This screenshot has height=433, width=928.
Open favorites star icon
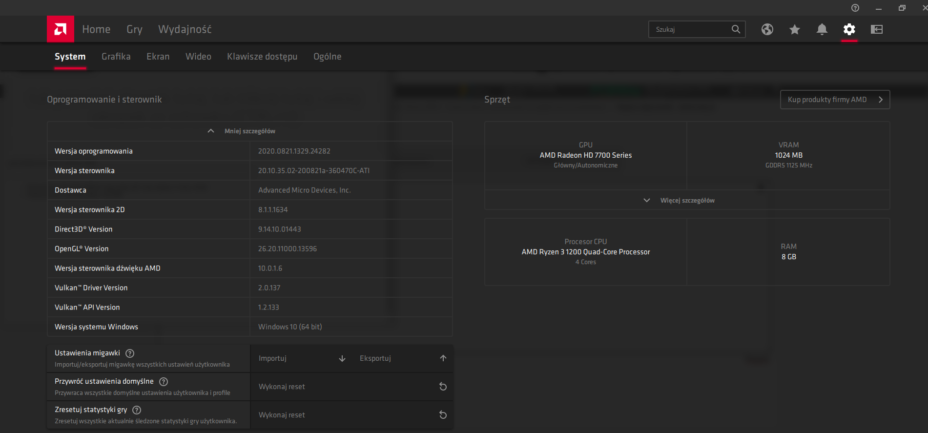795,29
